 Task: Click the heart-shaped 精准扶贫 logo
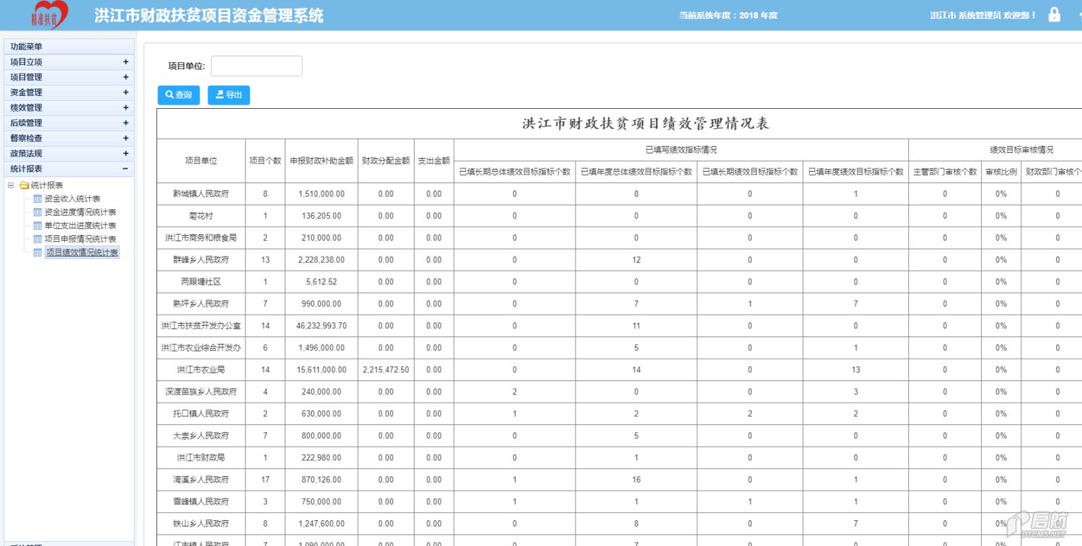pos(49,15)
